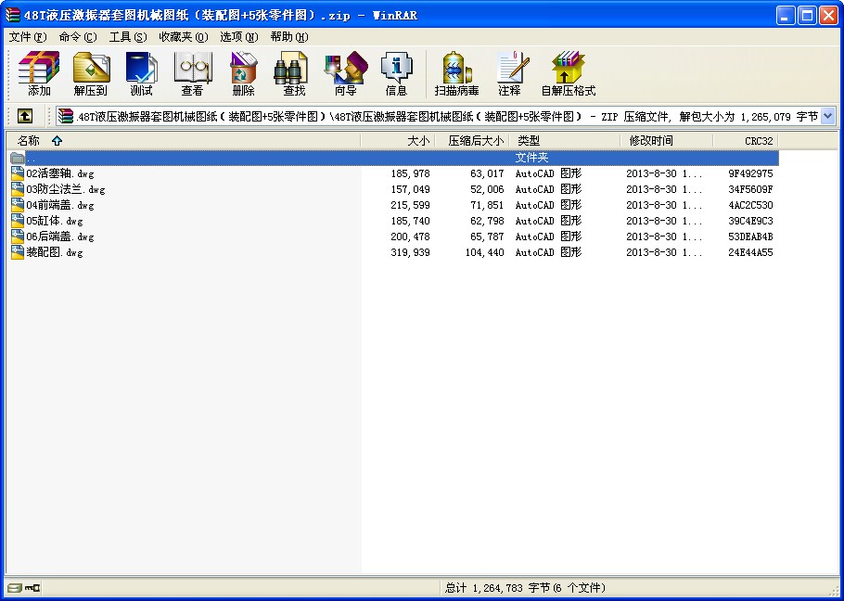Close the WinRAR window
Image resolution: width=844 pixels, height=601 pixels.
tap(828, 16)
